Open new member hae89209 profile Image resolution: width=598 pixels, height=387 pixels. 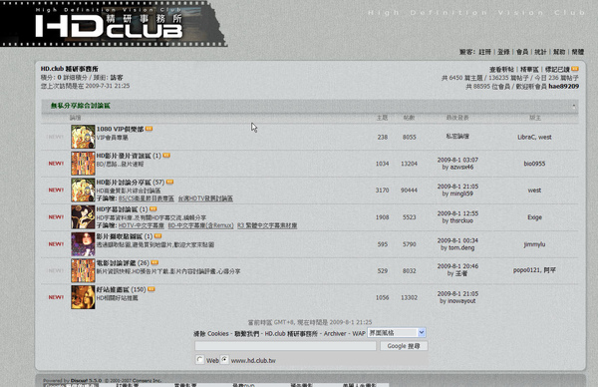pyautogui.click(x=564, y=87)
